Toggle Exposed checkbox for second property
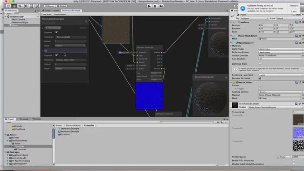 click(56, 55)
